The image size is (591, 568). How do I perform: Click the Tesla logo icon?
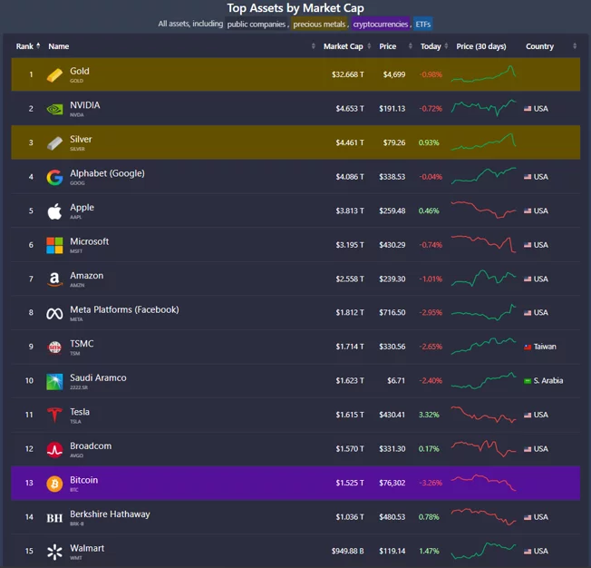pos(54,415)
